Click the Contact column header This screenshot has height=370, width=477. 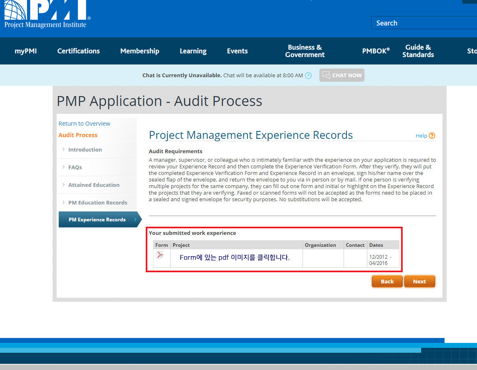click(x=355, y=245)
